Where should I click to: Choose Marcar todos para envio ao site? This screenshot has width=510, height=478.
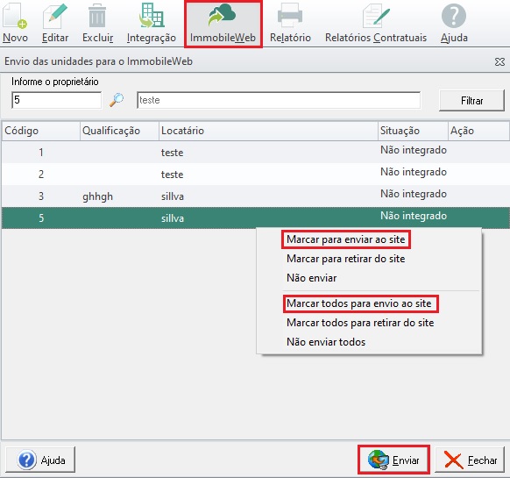(358, 303)
